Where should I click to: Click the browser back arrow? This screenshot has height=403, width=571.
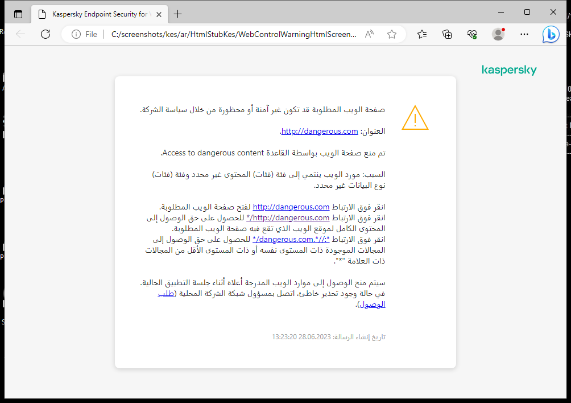[20, 34]
